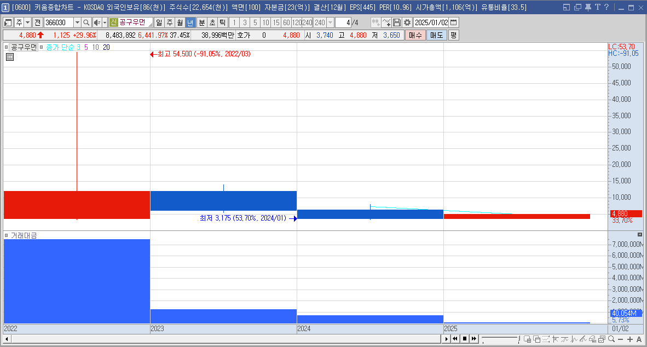Open the calendar picker icon

453,22
